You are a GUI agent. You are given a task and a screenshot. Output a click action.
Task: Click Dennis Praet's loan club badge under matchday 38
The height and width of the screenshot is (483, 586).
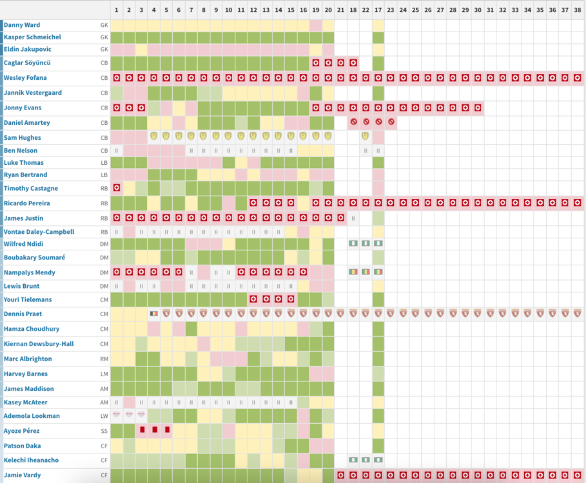[x=578, y=313]
